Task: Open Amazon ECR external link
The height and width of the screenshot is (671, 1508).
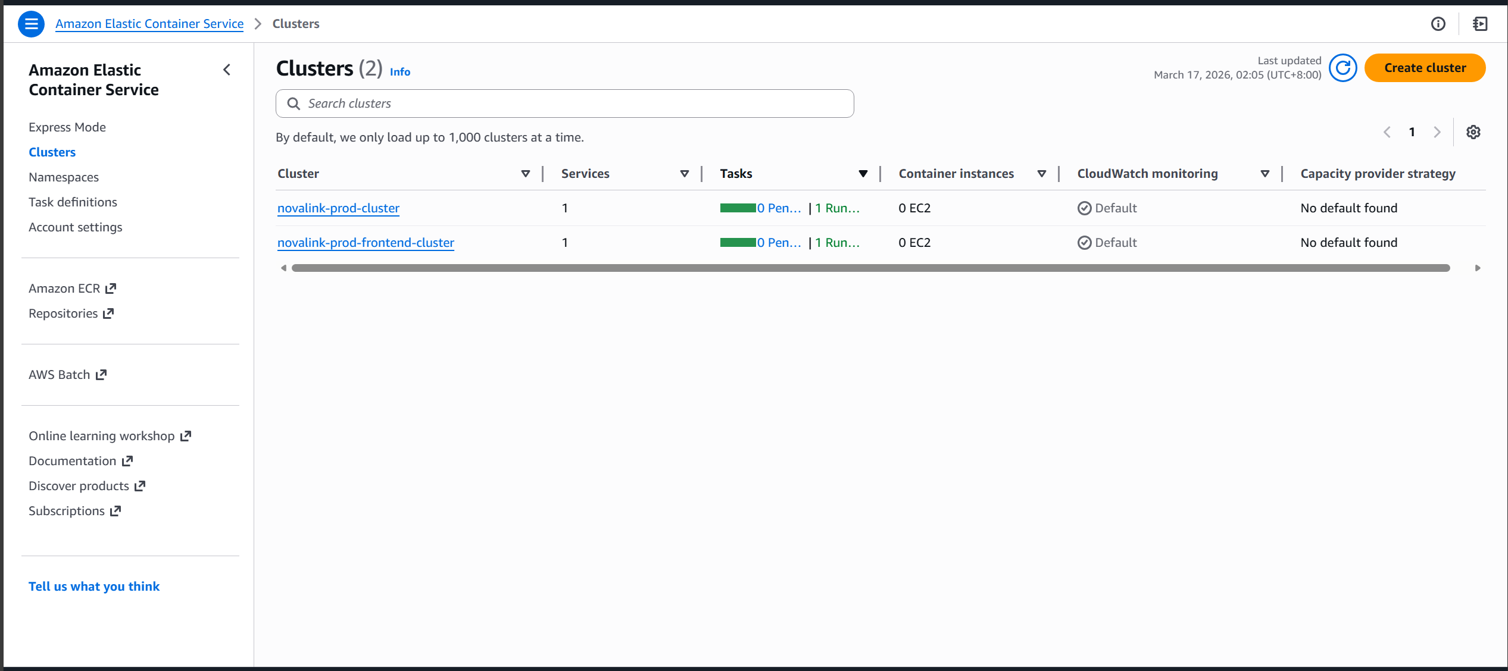Action: [72, 289]
